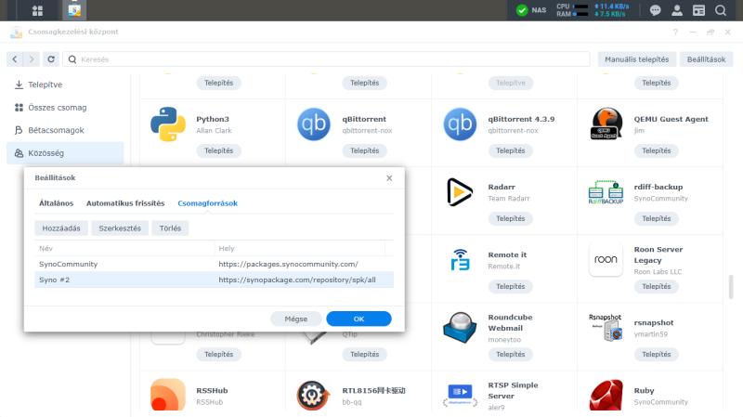Click the RTL8156 driver package icon

313,396
